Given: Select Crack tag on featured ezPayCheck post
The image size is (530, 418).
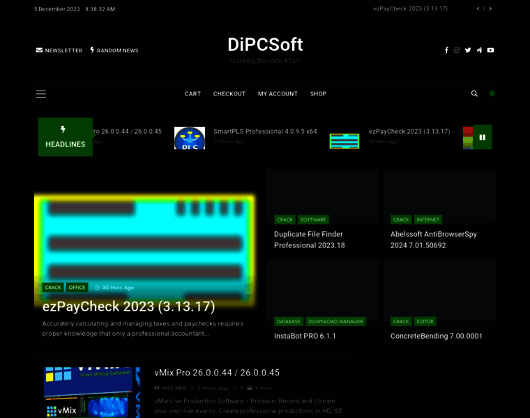Looking at the screenshot, I should (53, 287).
